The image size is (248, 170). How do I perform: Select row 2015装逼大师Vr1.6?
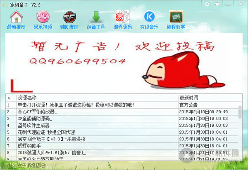point(122,153)
